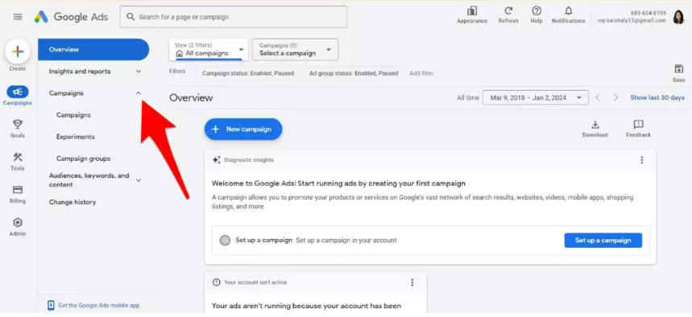Screen dimensions: 692x317
Task: Click the account profile avatar
Action: [x=678, y=17]
